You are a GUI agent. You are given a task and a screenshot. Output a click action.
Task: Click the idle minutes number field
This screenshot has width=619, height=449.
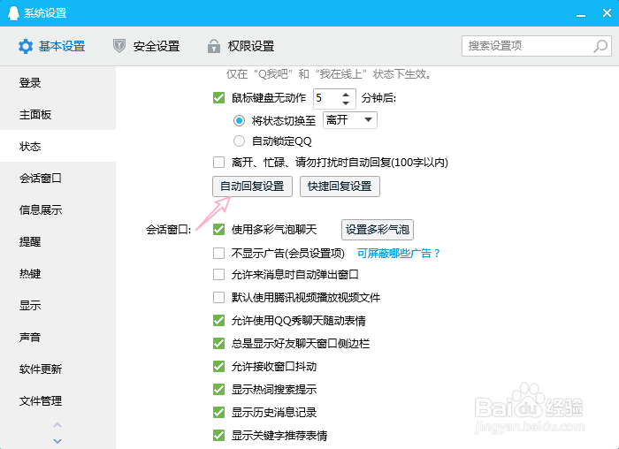click(x=327, y=98)
